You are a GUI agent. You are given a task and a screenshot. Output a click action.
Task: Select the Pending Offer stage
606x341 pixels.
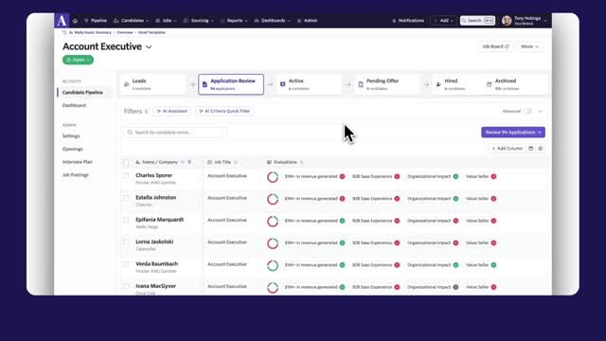tap(387, 84)
